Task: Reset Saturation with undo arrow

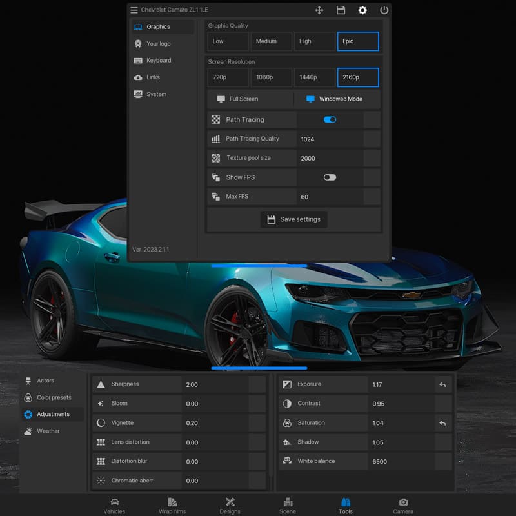Action: (x=442, y=423)
